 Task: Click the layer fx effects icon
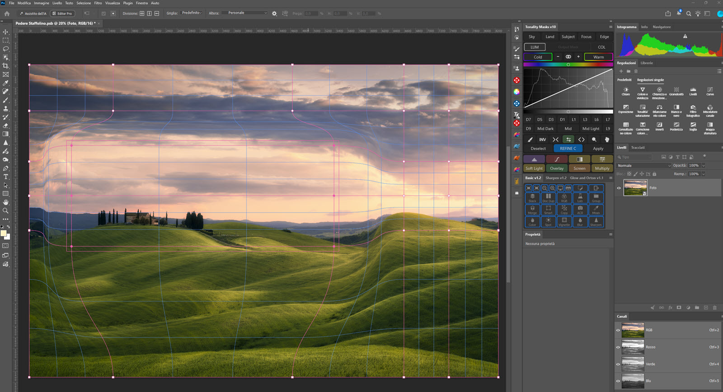coord(670,308)
